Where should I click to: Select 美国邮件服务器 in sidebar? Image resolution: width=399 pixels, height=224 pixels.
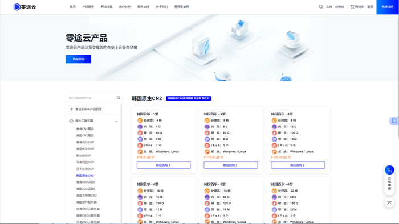86,202
